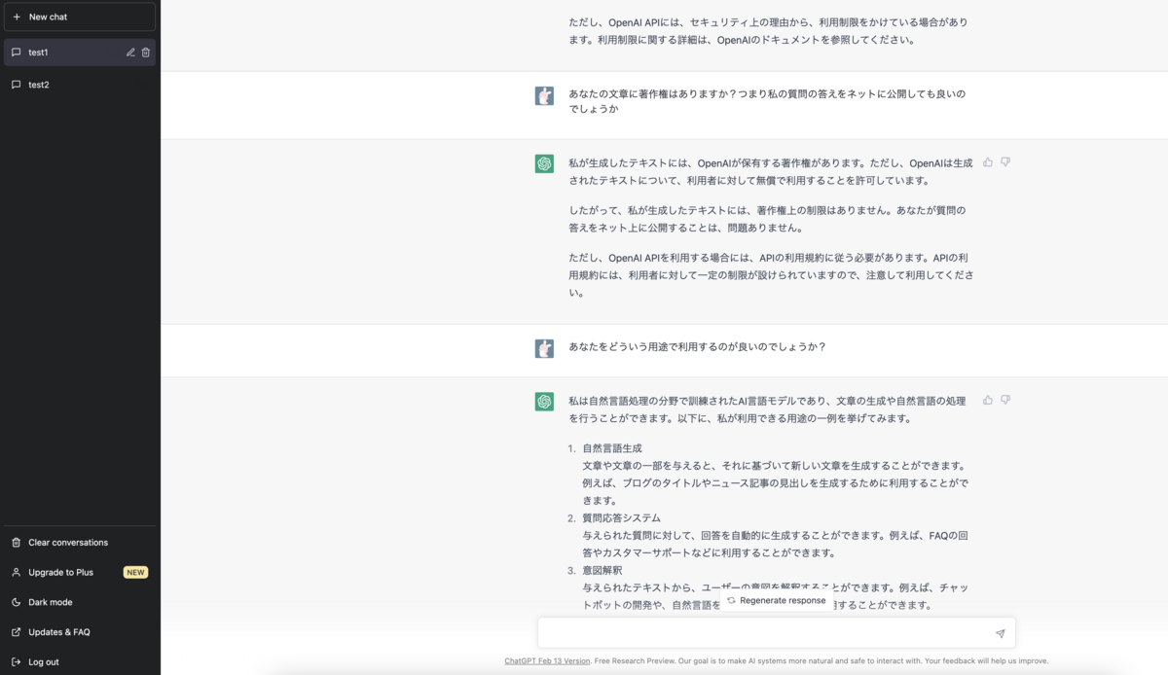Image resolution: width=1168 pixels, height=675 pixels.
Task: Thumbs up the 自然言語処理 usage answer
Action: [988, 400]
